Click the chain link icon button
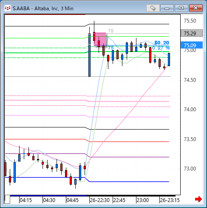This screenshot has height=208, width=207. (x=153, y=8)
